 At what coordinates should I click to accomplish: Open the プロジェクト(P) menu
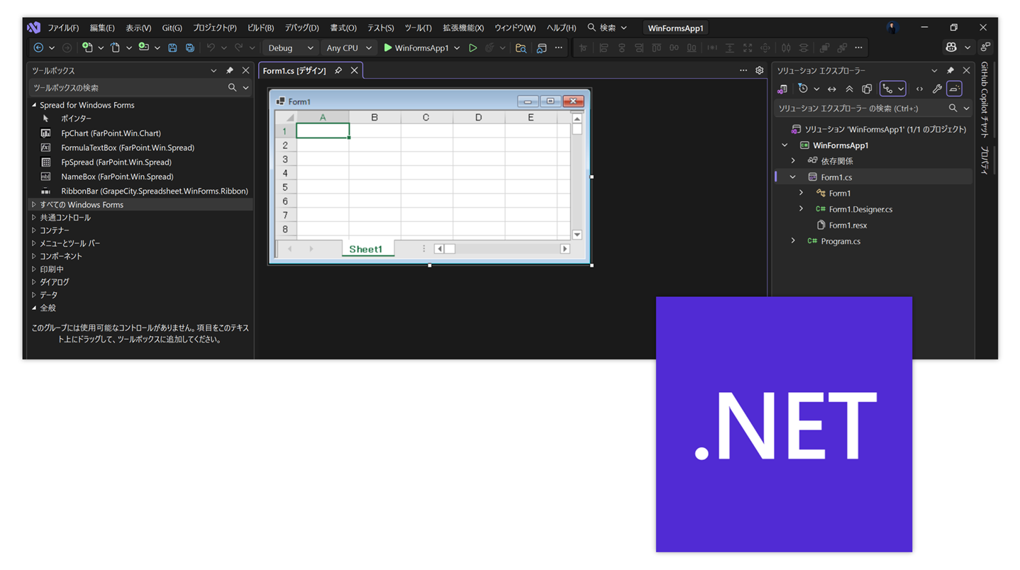tap(215, 28)
